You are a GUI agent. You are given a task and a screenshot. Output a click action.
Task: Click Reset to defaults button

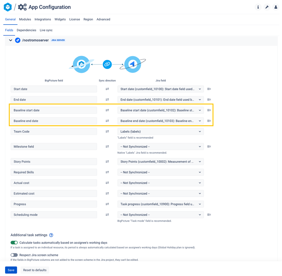pos(35,270)
